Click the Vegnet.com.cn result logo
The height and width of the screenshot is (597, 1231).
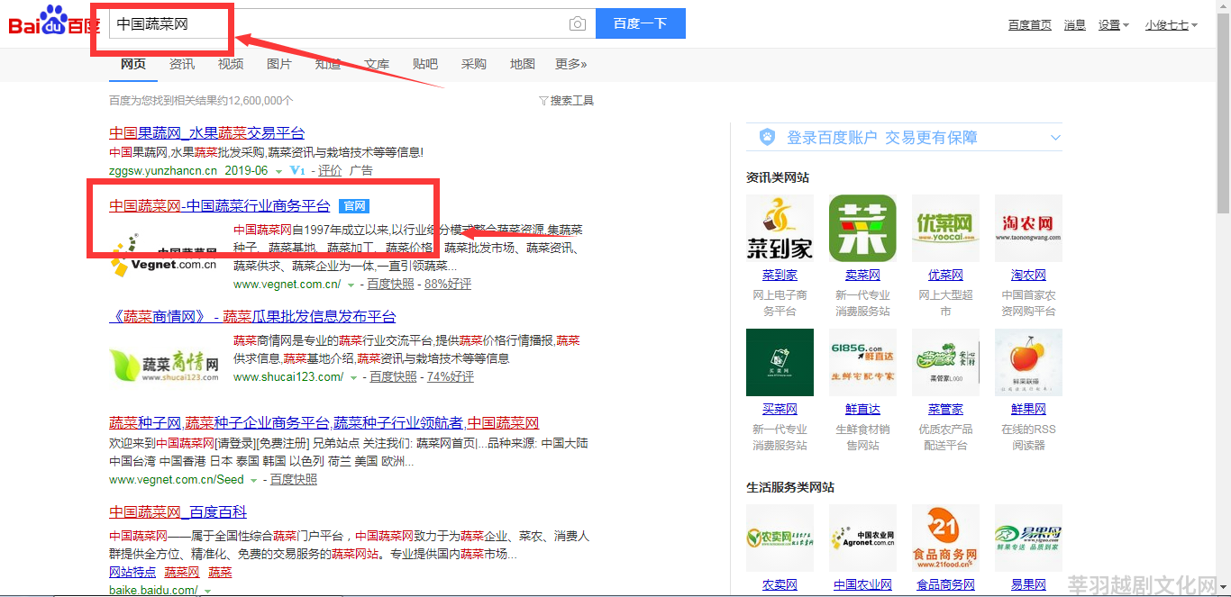[164, 256]
